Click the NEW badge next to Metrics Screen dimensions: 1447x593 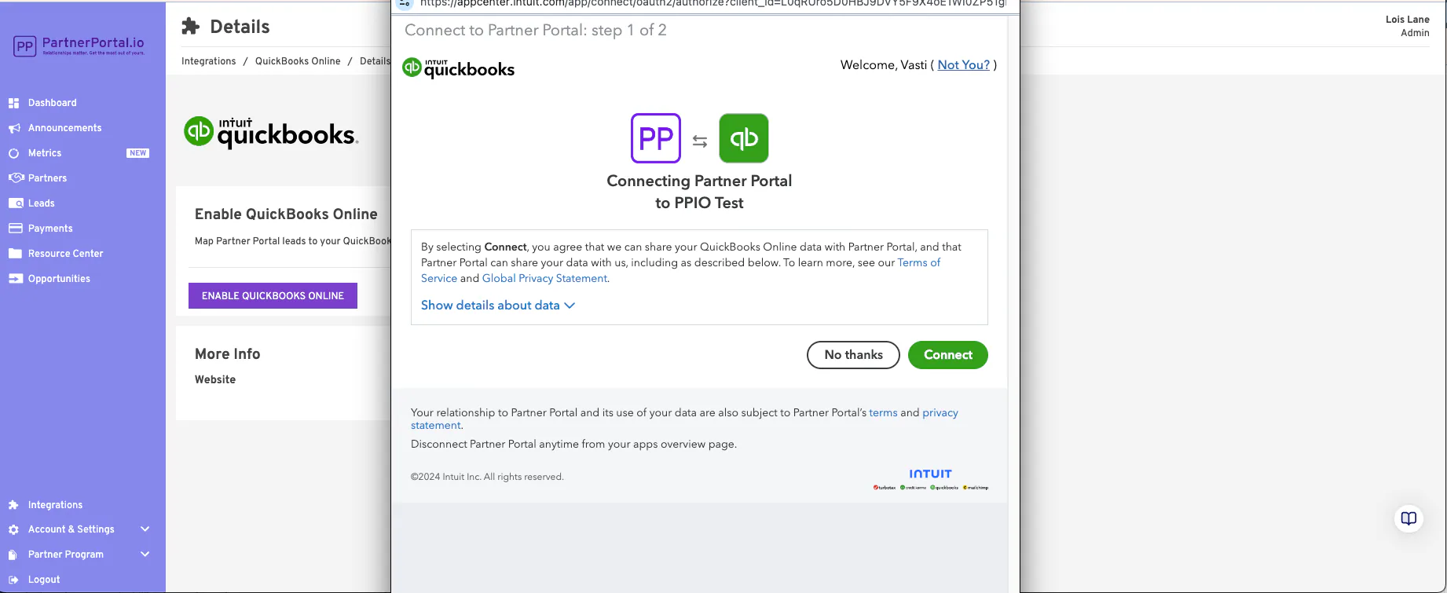(137, 153)
